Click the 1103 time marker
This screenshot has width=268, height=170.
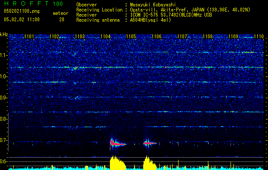[80, 37]
